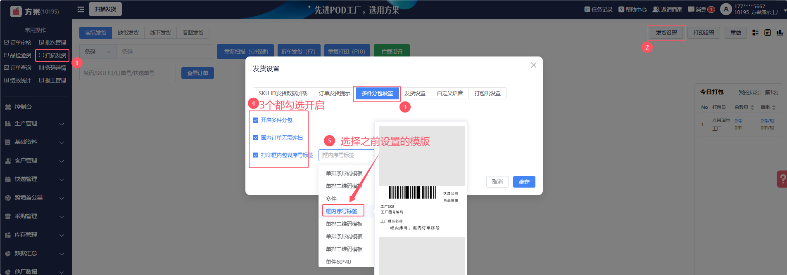Screen dimensions: 787x275
Task: Switch to 实际发货 tab
Action: click(x=96, y=33)
